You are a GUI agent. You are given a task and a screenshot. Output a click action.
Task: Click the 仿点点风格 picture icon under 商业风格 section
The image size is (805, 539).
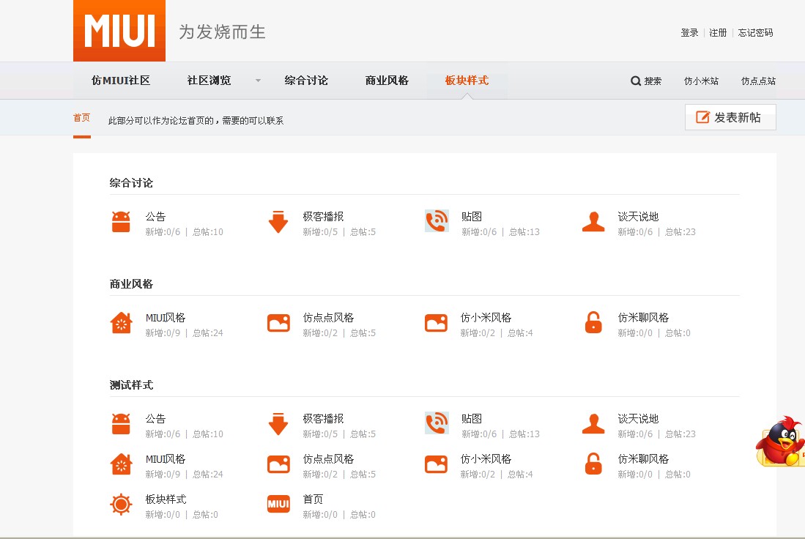[279, 323]
